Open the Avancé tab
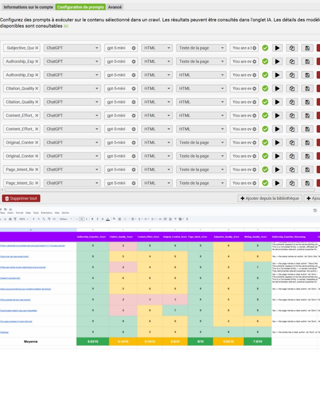Image resolution: width=320 pixels, height=401 pixels. (x=115, y=7)
